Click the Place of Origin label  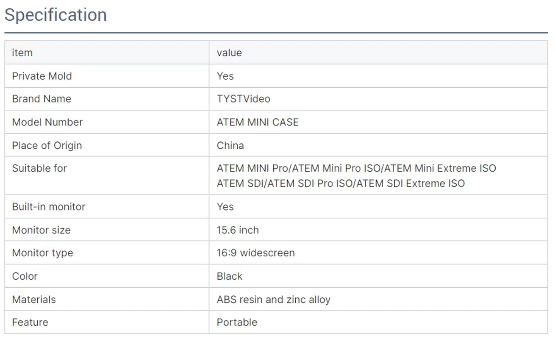tap(47, 146)
